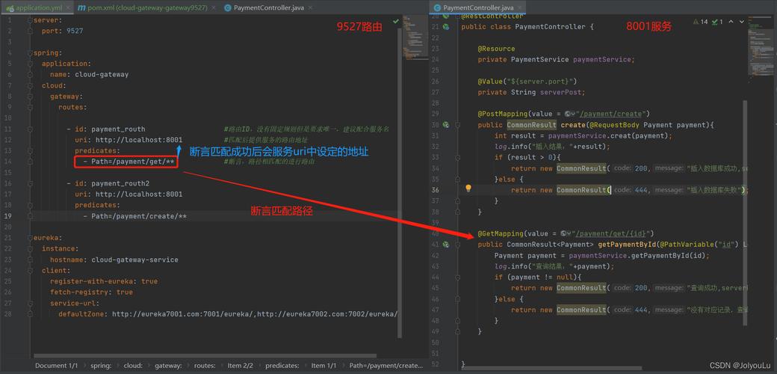Viewport: 777px width, 374px height.
Task: Close the application.yml tab
Action: (68, 7)
